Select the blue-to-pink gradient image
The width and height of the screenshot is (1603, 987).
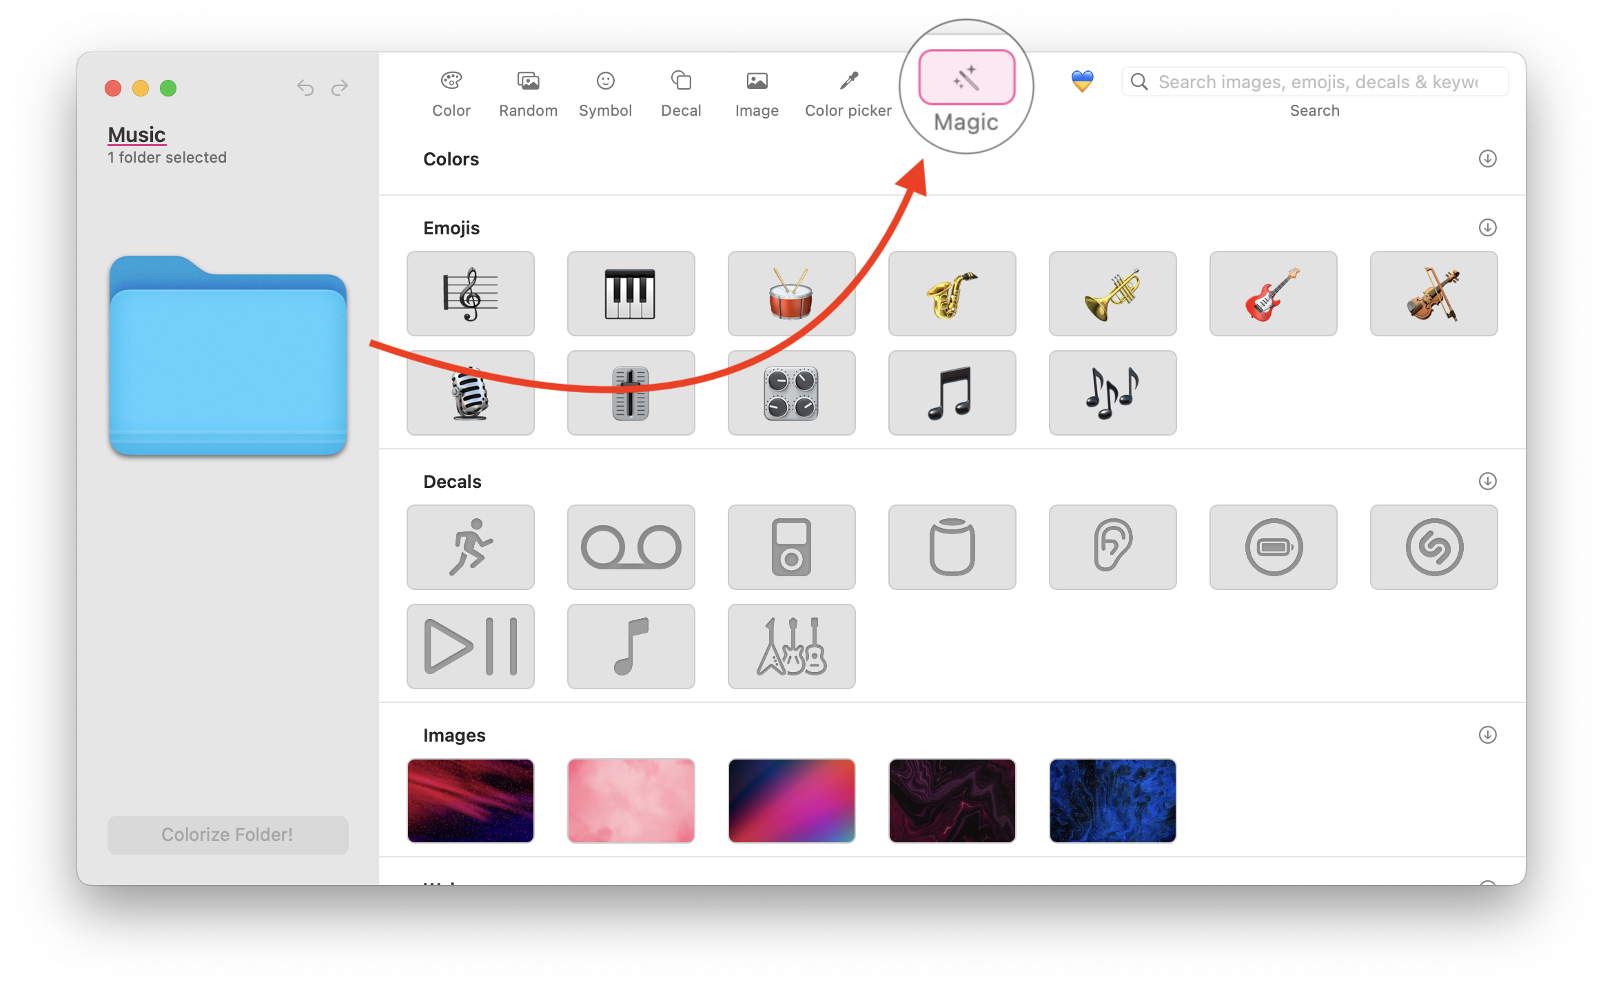(791, 801)
